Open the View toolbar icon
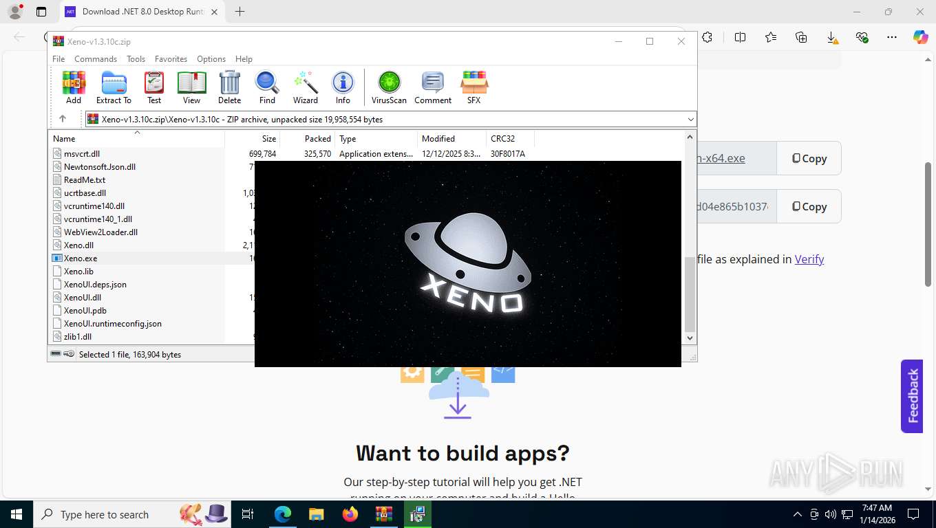 [x=191, y=87]
